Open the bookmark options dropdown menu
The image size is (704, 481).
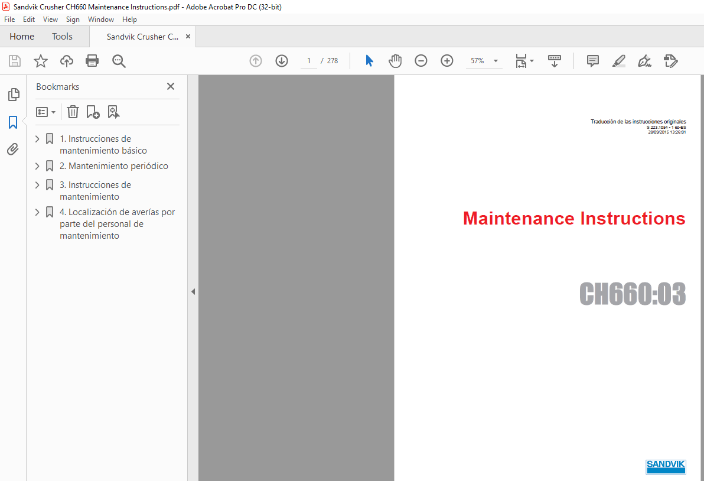pyautogui.click(x=46, y=112)
